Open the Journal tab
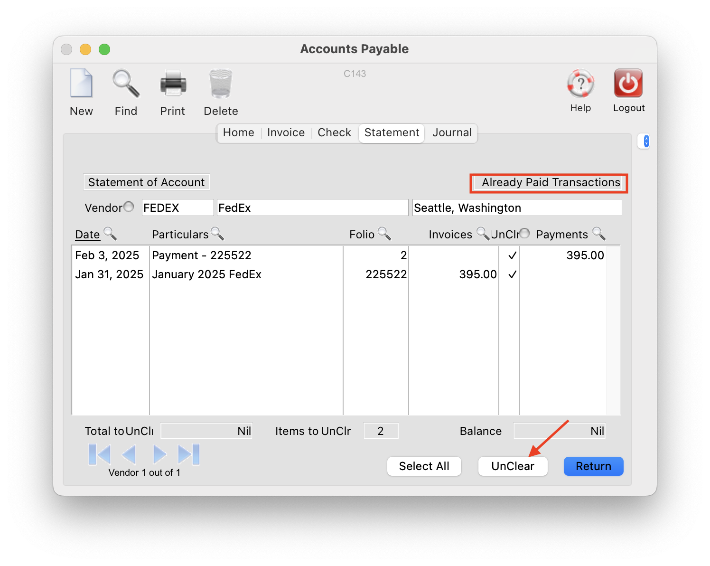The width and height of the screenshot is (710, 566). [x=452, y=133]
